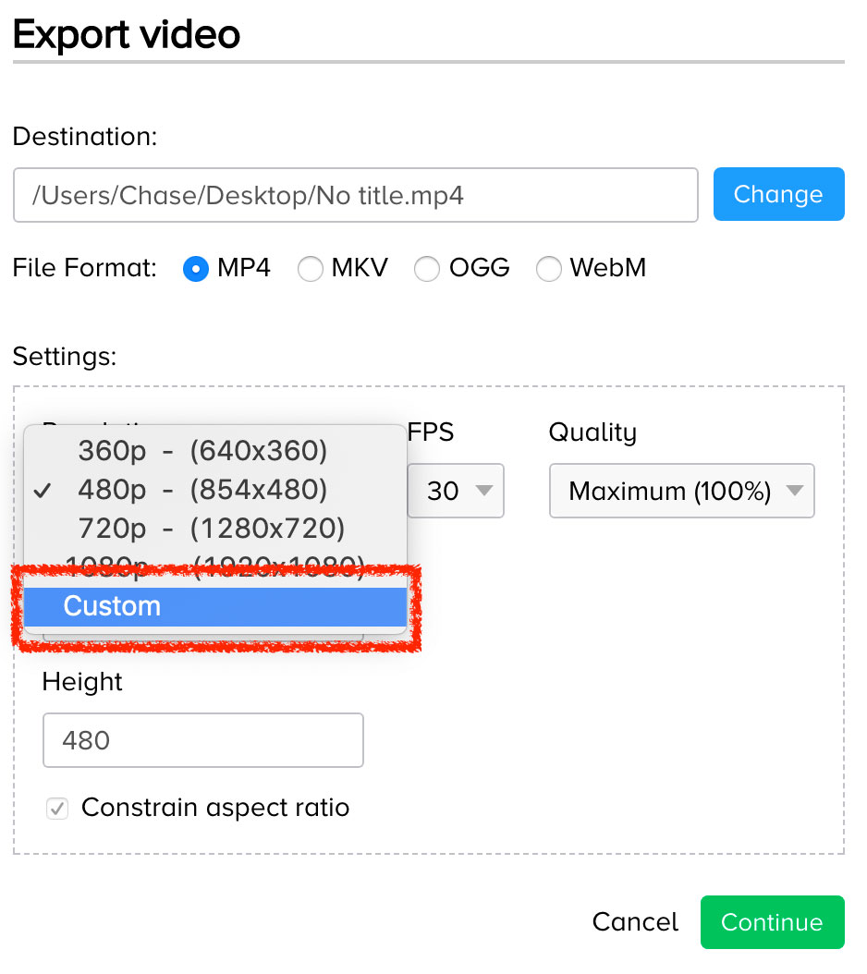Image resolution: width=867 pixels, height=974 pixels.
Task: Choose 720p (1280x720) resolution
Action: point(215,528)
